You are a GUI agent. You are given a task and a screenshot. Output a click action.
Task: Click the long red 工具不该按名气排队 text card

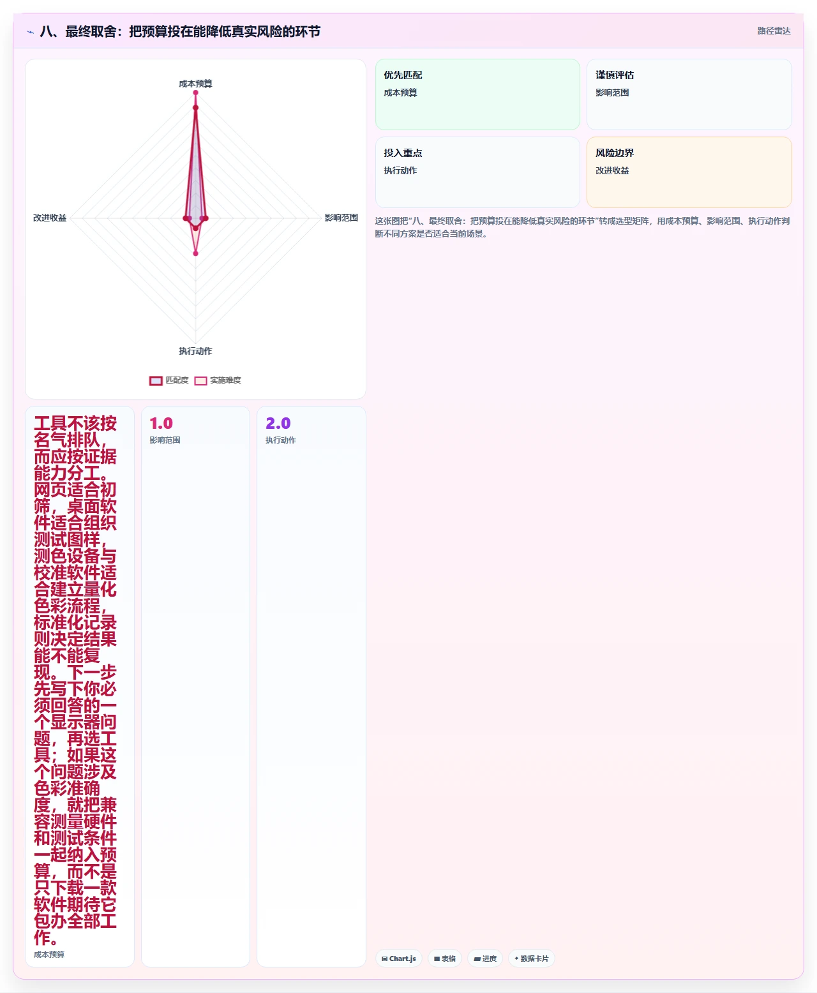point(80,687)
